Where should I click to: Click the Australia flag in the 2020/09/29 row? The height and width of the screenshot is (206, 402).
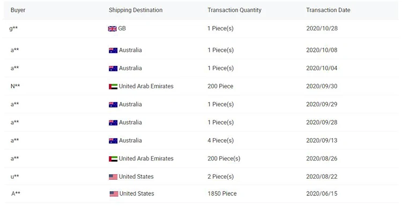pyautogui.click(x=113, y=105)
